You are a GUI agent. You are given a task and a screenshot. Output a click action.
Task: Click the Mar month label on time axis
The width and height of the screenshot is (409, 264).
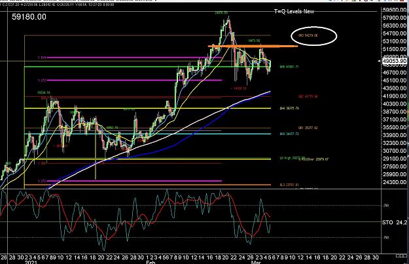point(256,262)
